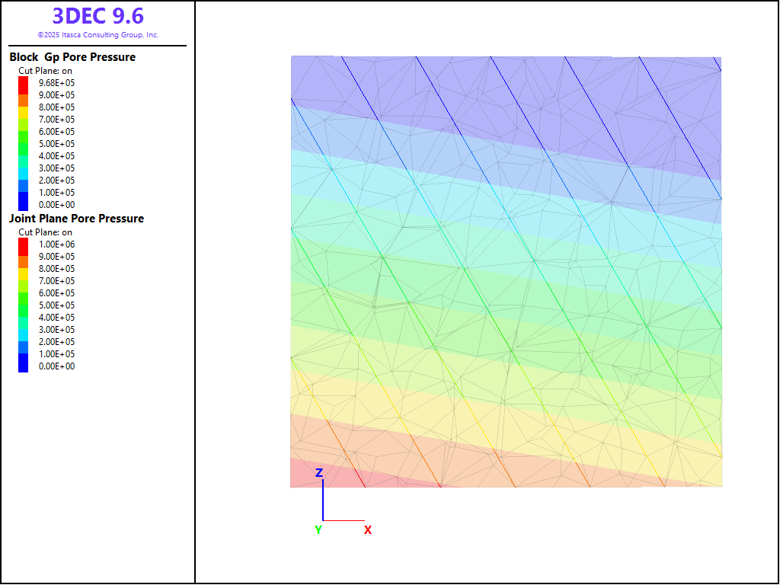Click the 3DEC 9.6 title logo
This screenshot has height=585, width=780.
(x=97, y=16)
